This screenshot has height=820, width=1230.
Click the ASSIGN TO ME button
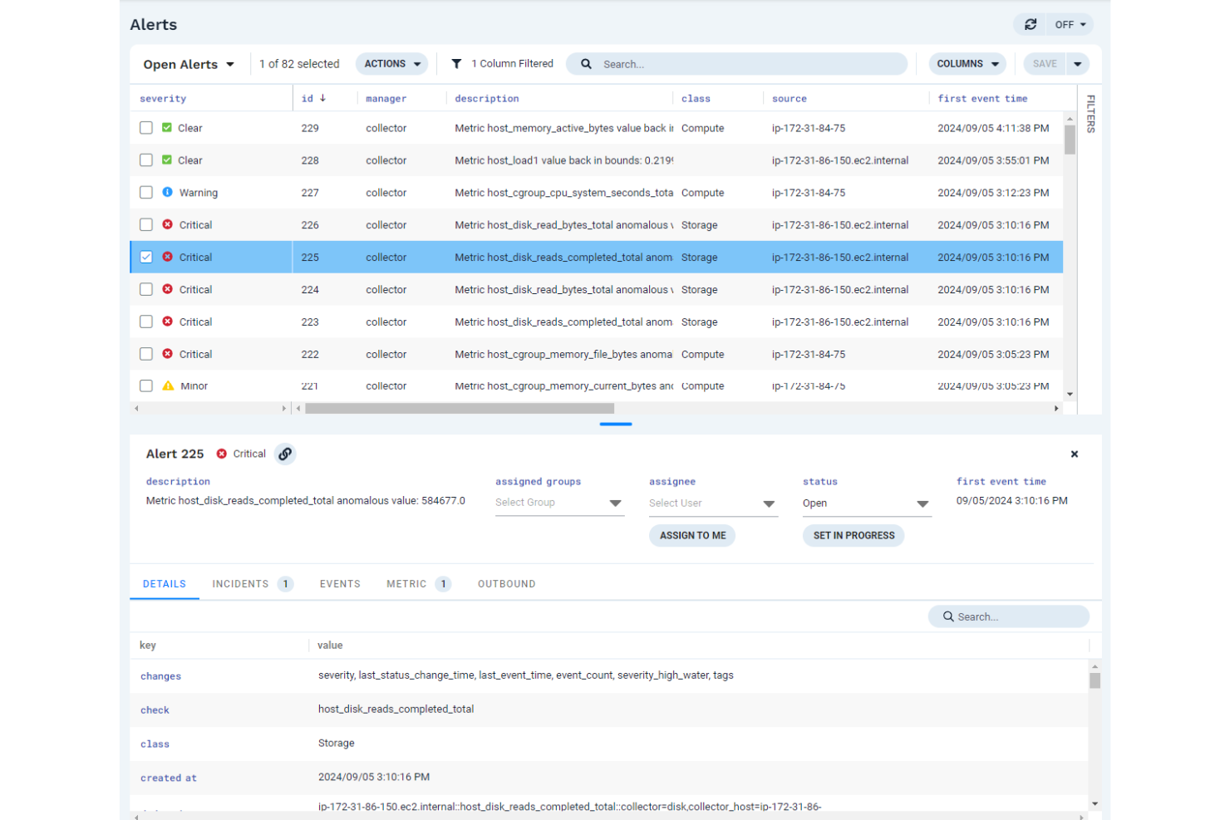pos(692,535)
